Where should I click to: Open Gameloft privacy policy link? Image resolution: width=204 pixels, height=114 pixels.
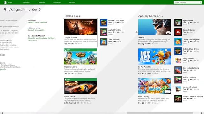click(36, 30)
